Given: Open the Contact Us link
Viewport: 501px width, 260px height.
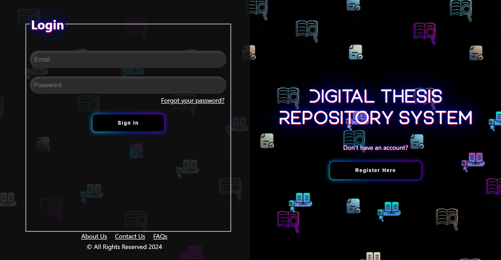Looking at the screenshot, I should 130,236.
